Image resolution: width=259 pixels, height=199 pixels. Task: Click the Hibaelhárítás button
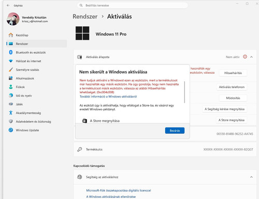pos(233,73)
